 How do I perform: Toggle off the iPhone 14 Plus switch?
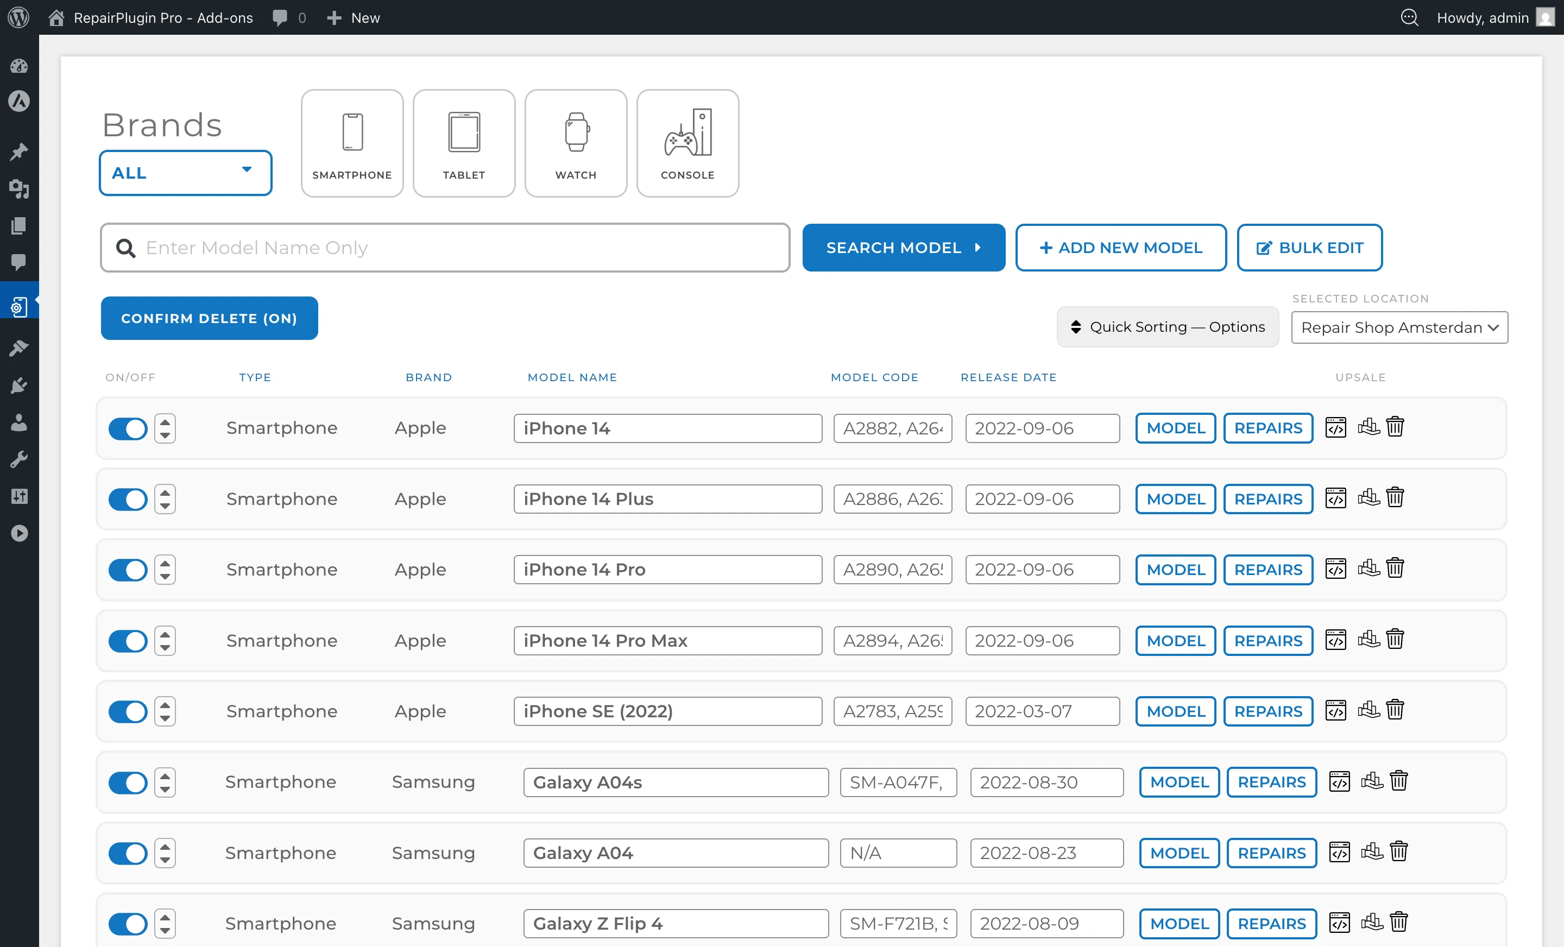127,500
